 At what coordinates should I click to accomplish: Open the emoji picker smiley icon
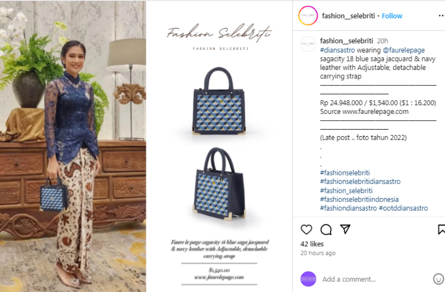point(438,279)
